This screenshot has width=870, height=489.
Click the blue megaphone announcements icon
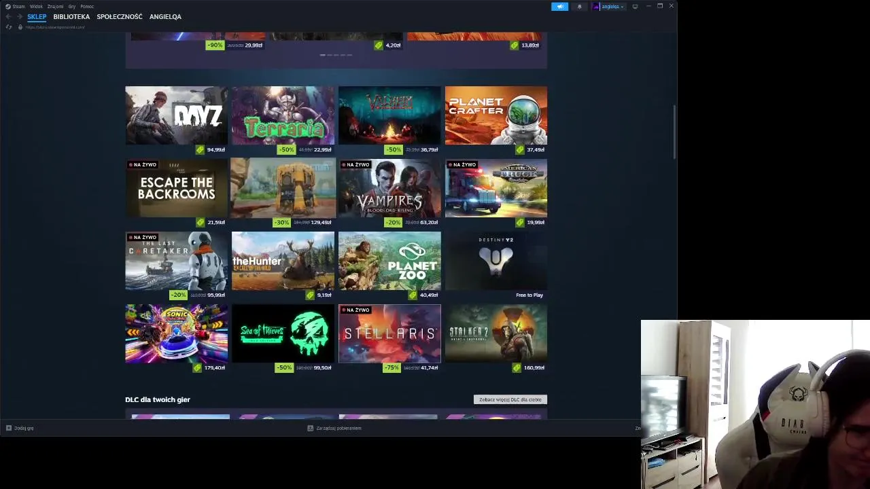point(560,6)
